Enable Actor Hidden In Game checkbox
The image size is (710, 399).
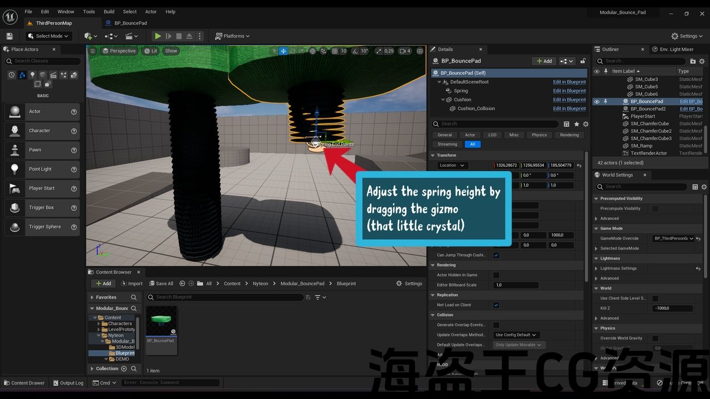[x=496, y=275]
